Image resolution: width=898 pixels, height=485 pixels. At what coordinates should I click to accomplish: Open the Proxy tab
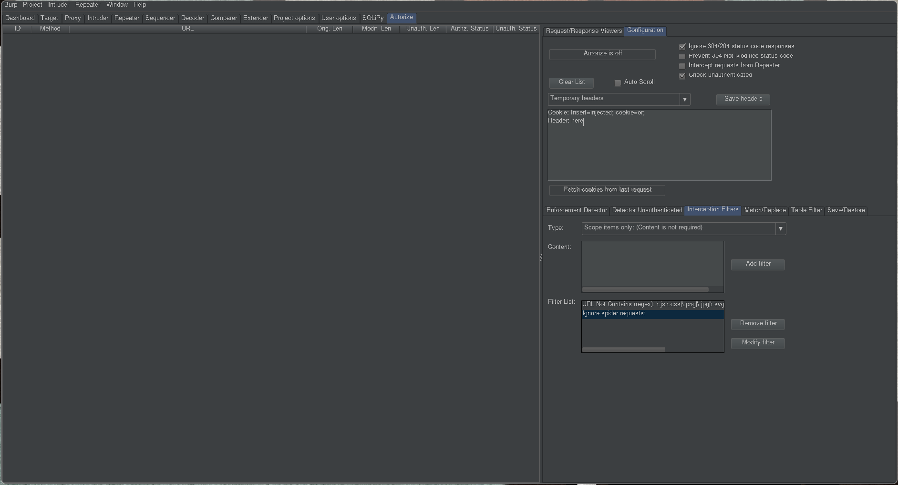[72, 18]
